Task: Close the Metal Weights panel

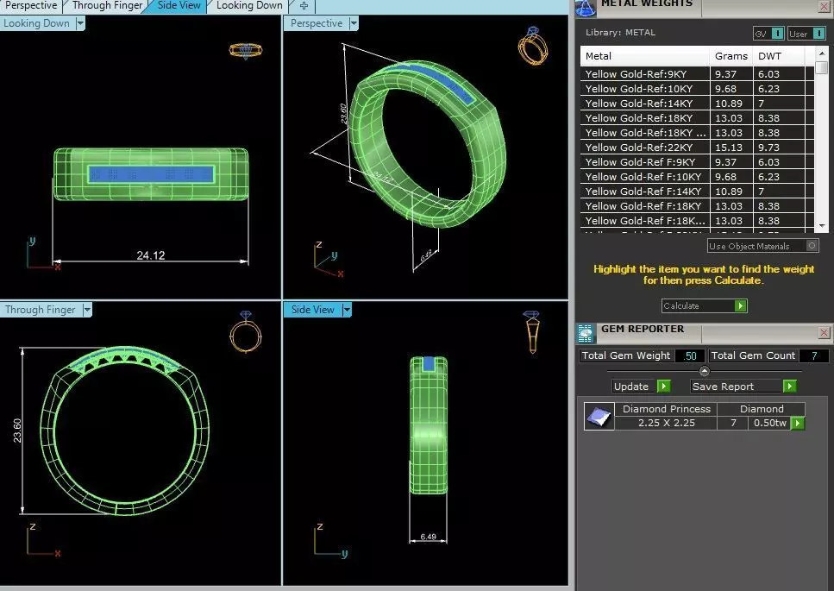Action: click(x=824, y=7)
